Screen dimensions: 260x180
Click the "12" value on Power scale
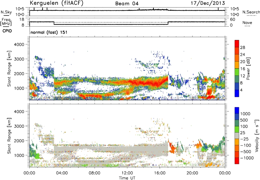tap(242, 76)
